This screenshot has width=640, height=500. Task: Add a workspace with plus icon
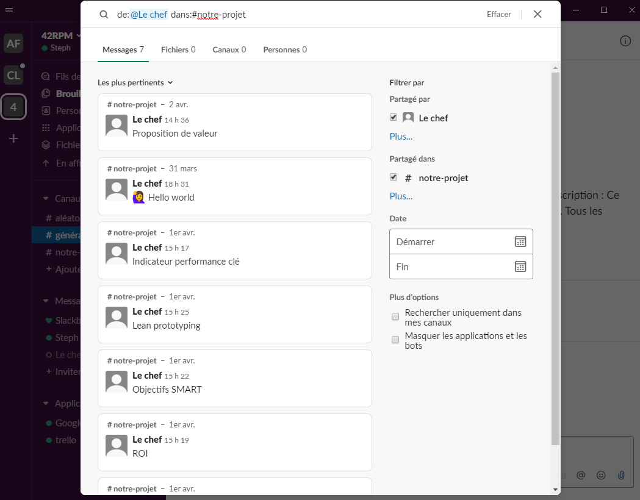pos(13,138)
